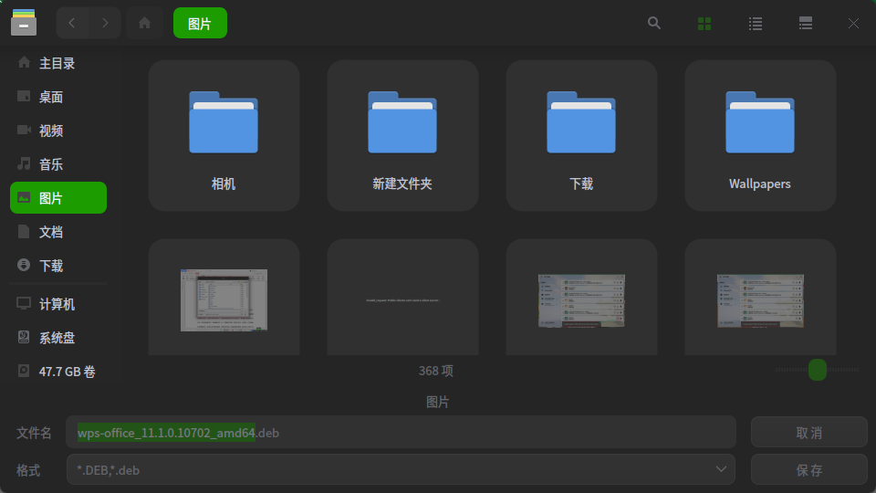Open the 格式 file type dropdown
The image size is (876, 493).
click(x=401, y=469)
